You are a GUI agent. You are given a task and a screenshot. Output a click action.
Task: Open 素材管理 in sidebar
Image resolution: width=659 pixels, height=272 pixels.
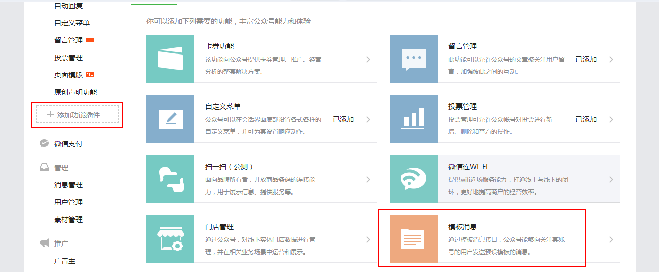click(68, 220)
